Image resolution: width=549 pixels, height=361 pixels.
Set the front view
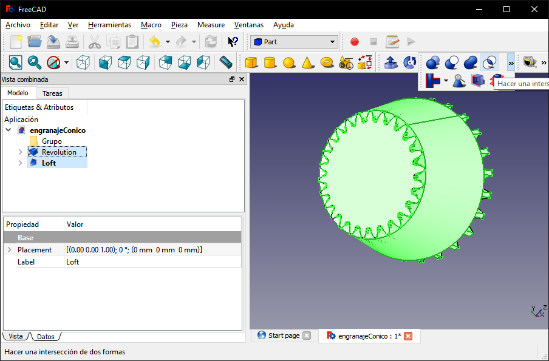click(106, 62)
